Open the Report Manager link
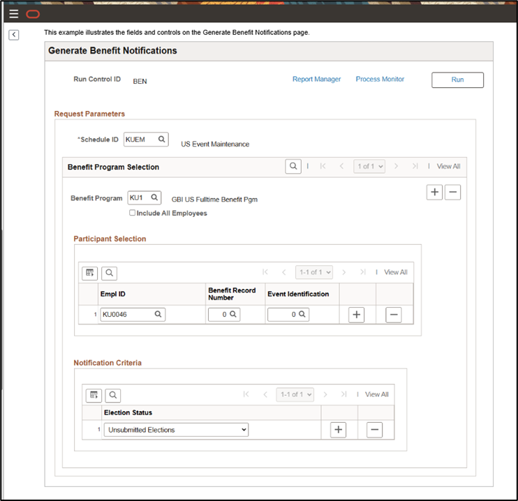 (x=316, y=80)
